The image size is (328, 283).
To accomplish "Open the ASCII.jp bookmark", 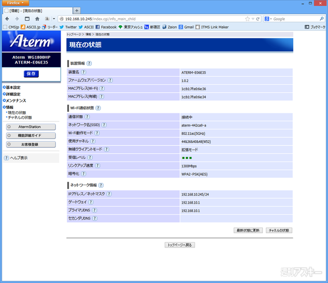I will (31, 27).
